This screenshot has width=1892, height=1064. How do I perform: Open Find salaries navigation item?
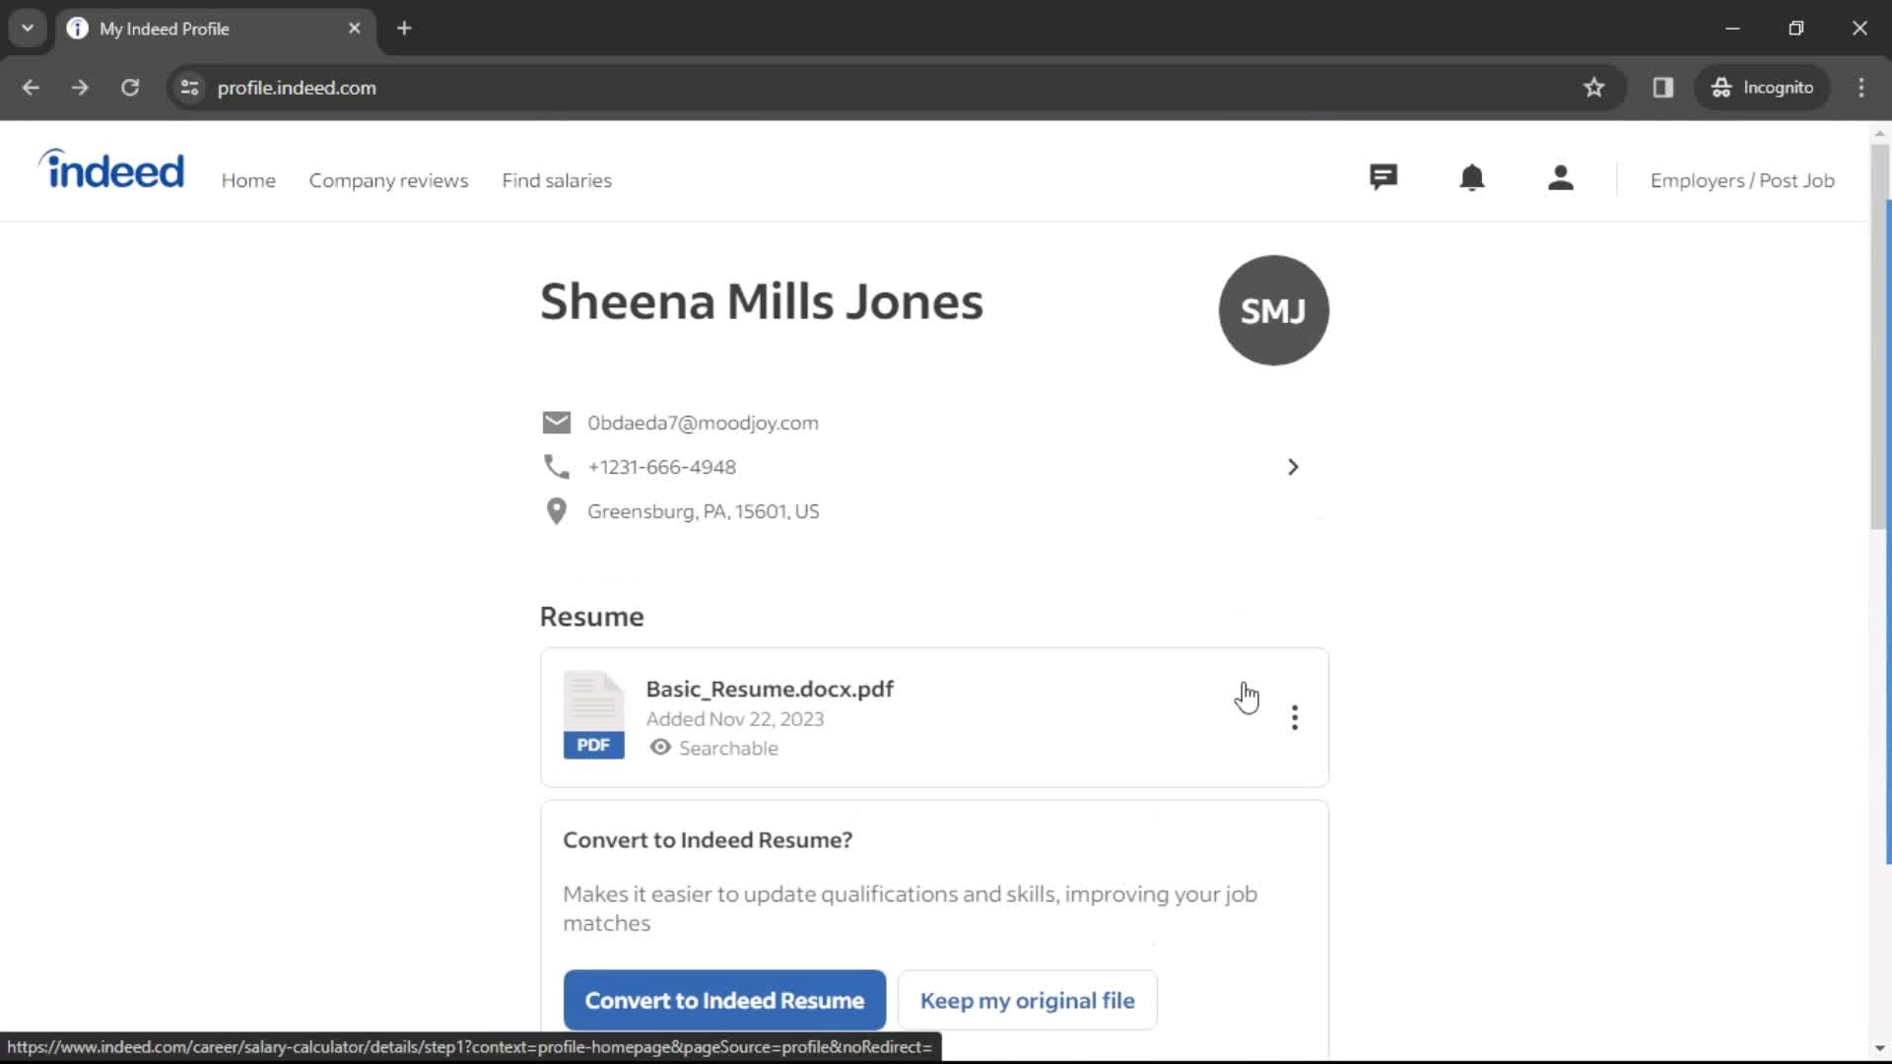(x=556, y=179)
